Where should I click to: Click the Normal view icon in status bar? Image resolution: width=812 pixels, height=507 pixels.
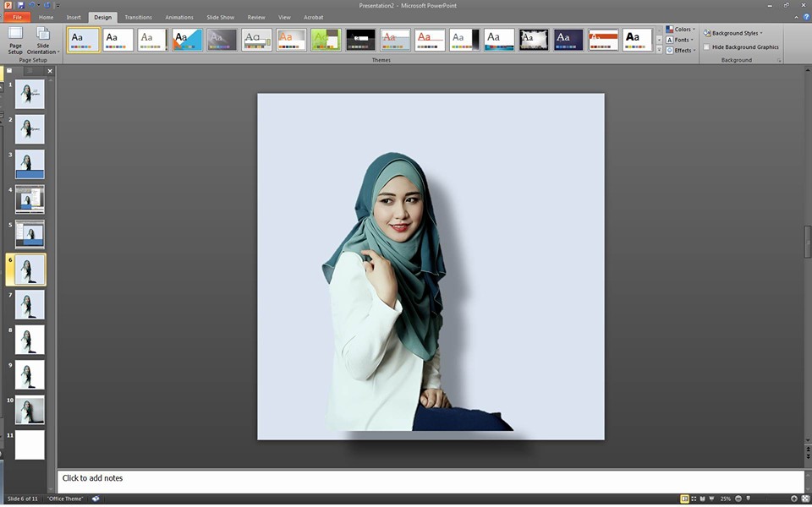(x=684, y=499)
